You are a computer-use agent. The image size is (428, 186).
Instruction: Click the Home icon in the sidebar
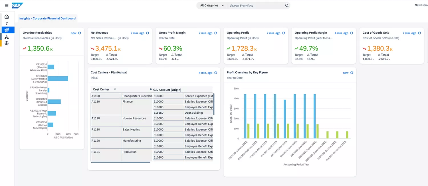(7, 17)
